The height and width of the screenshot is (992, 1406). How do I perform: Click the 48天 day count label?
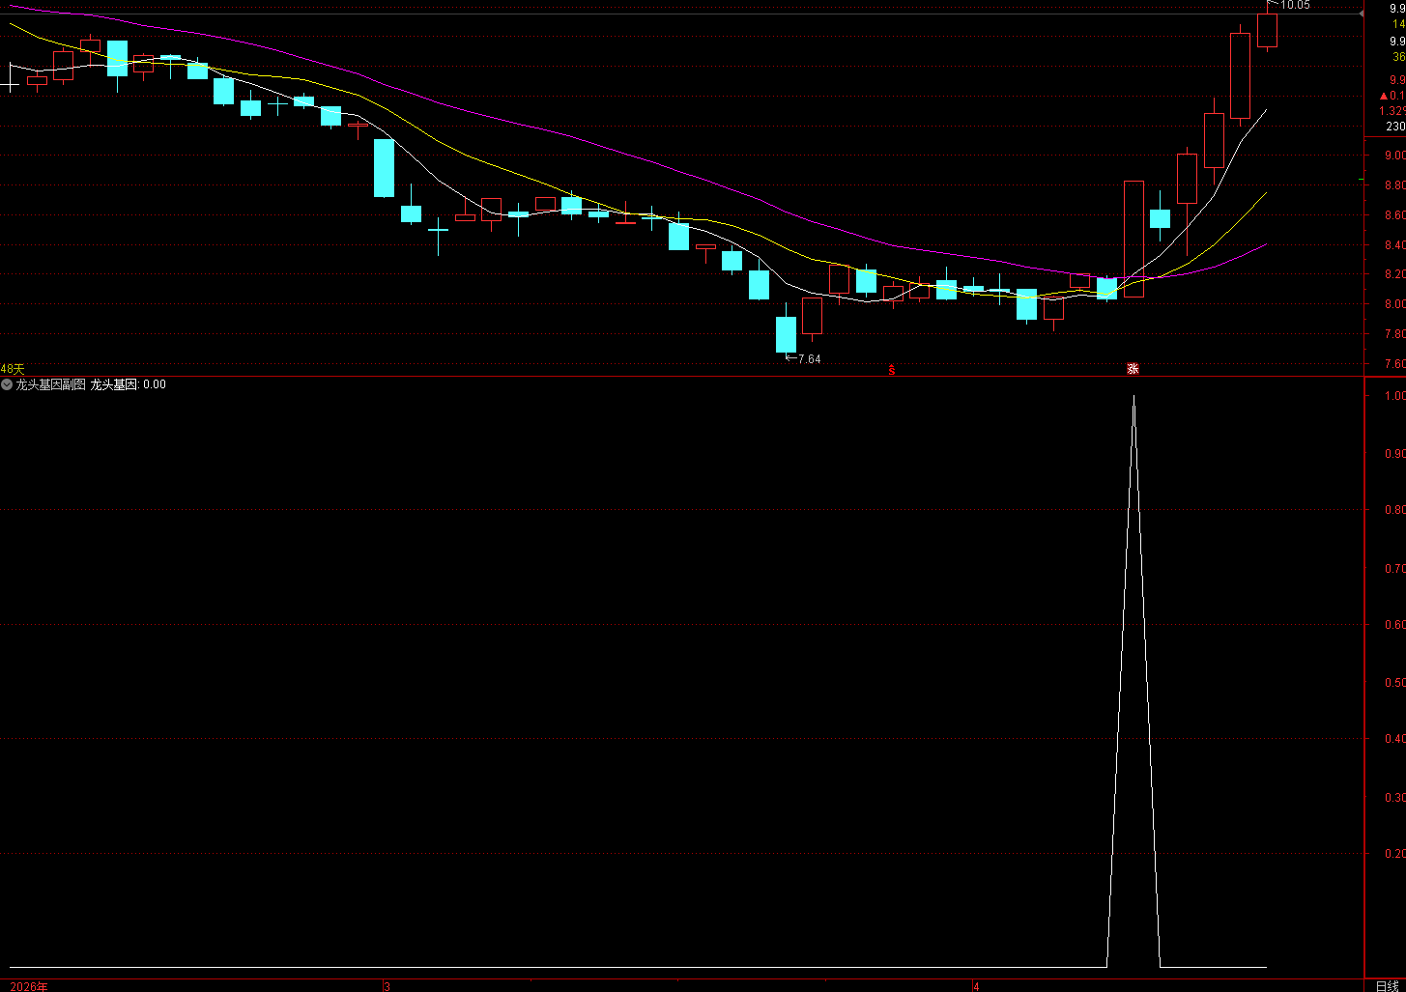click(x=13, y=369)
